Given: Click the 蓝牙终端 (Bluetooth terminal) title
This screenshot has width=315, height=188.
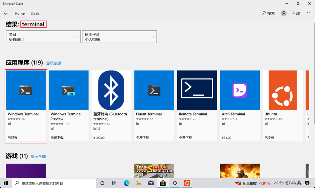Looking at the screenshot, I should pyautogui.click(x=110, y=116).
